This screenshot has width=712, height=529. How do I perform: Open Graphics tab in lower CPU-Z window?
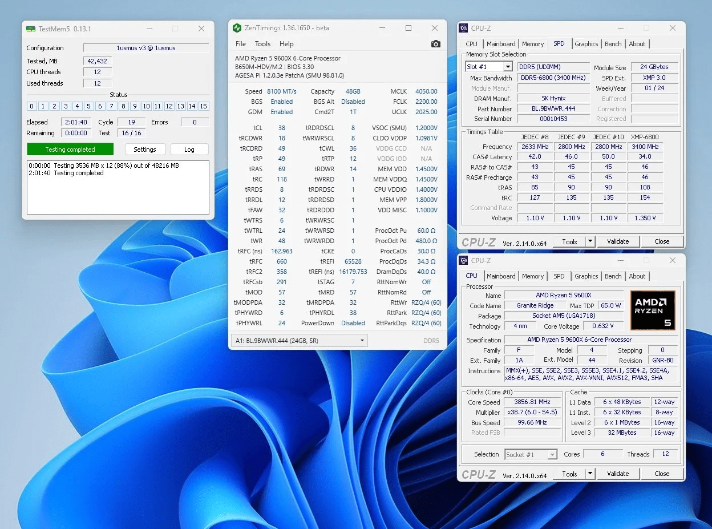[x=586, y=276]
